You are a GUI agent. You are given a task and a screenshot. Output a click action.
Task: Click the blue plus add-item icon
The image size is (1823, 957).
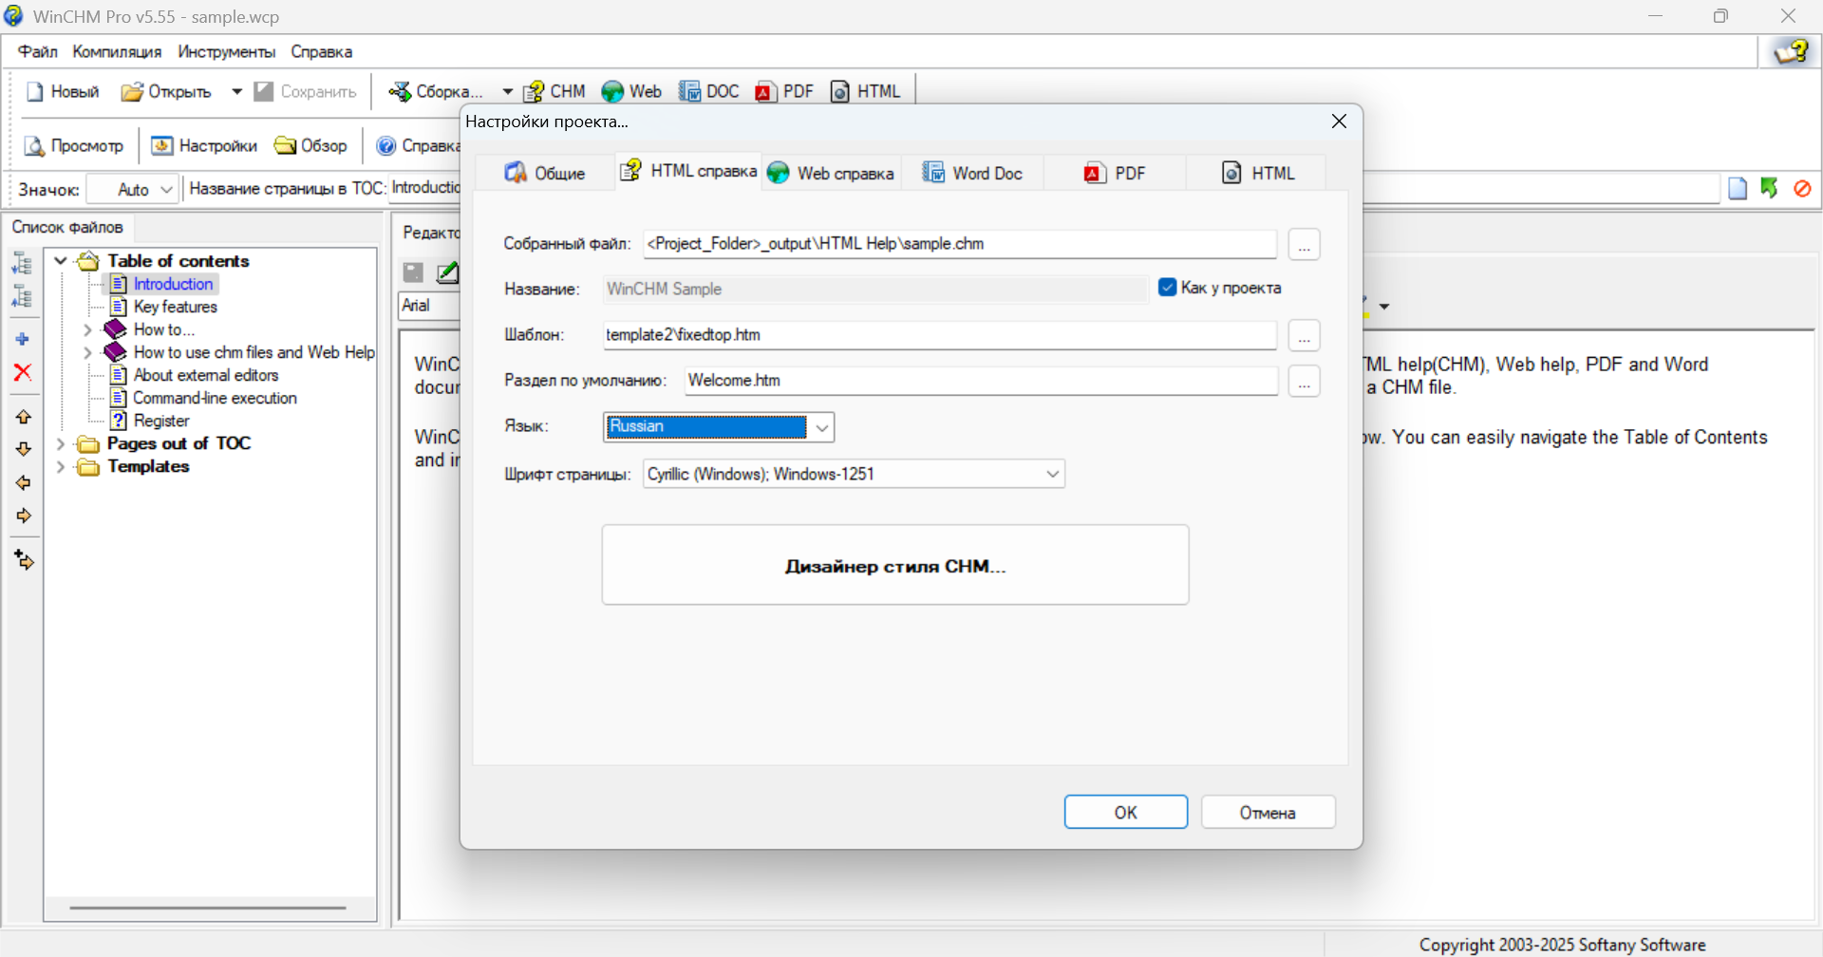23,339
